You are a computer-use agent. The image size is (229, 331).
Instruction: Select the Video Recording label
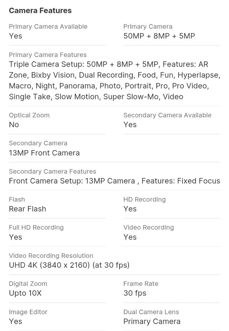pos(148,228)
